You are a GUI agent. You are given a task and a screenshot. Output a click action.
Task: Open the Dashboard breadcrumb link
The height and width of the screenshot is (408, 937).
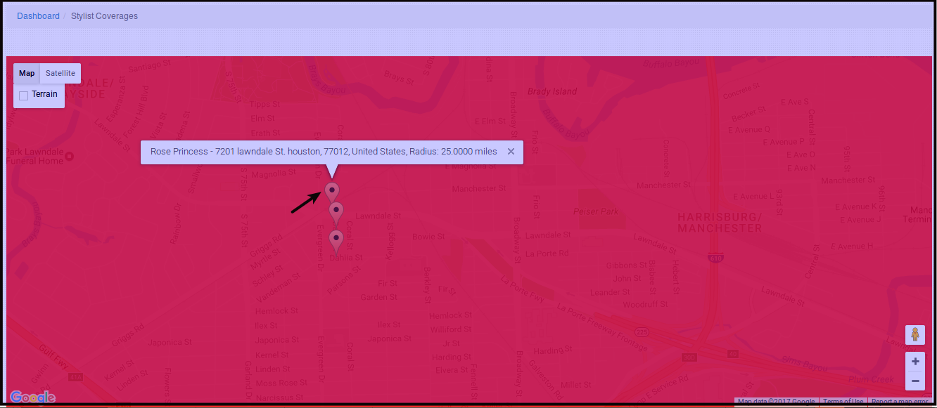pos(38,15)
